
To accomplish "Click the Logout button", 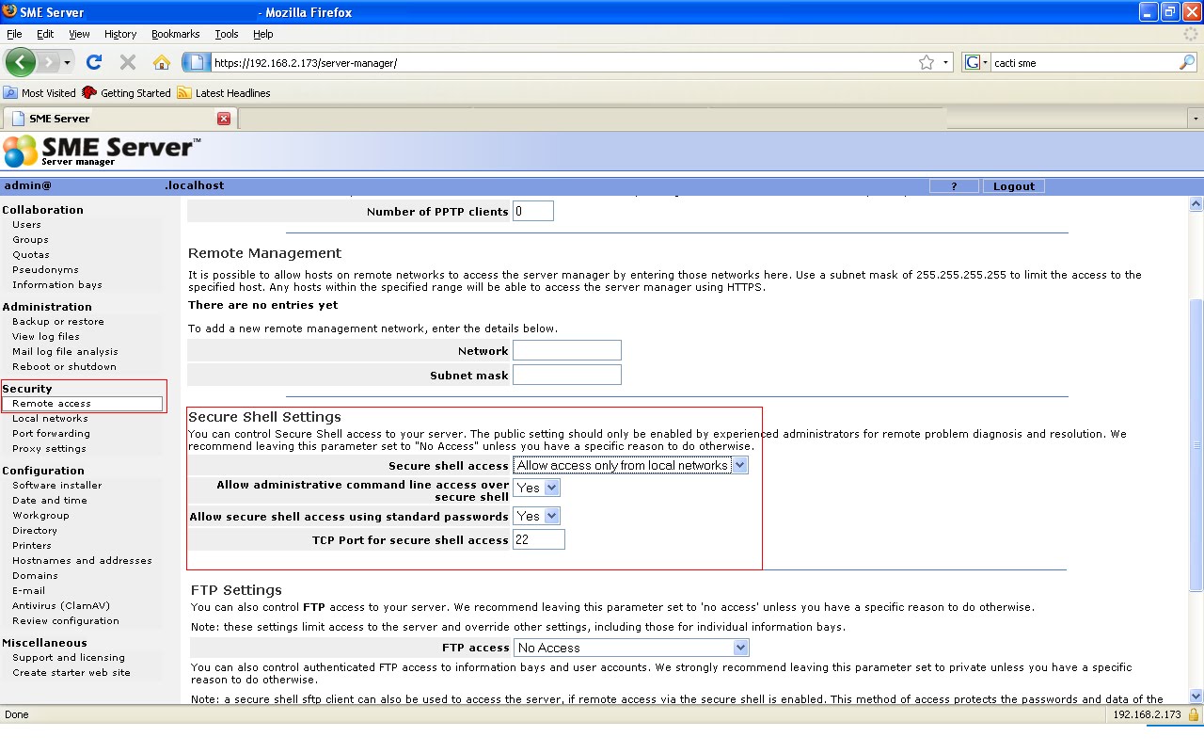I will pyautogui.click(x=1014, y=186).
